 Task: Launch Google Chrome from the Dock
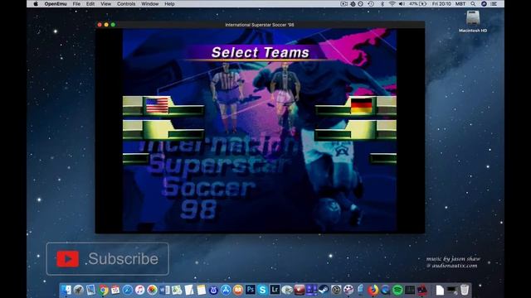103,290
